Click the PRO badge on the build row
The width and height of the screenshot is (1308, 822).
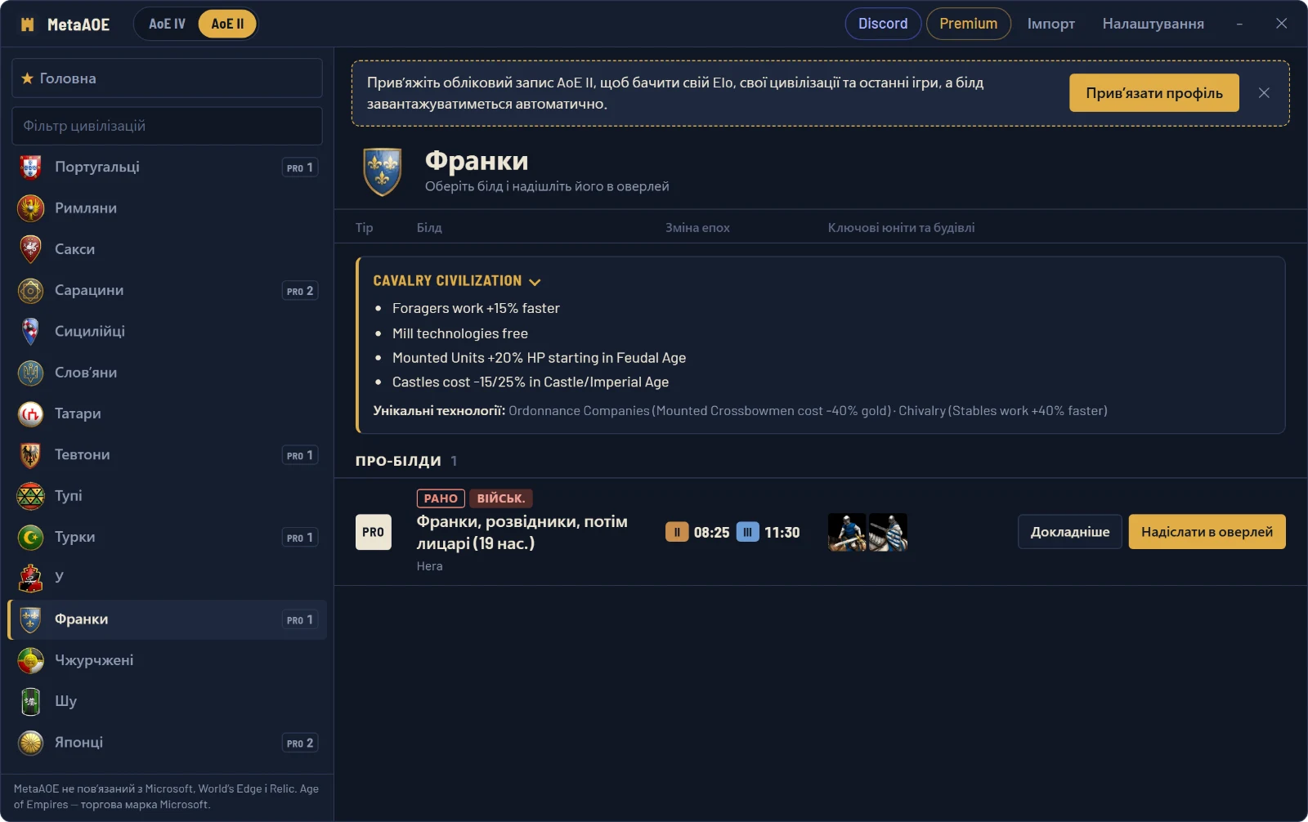373,532
